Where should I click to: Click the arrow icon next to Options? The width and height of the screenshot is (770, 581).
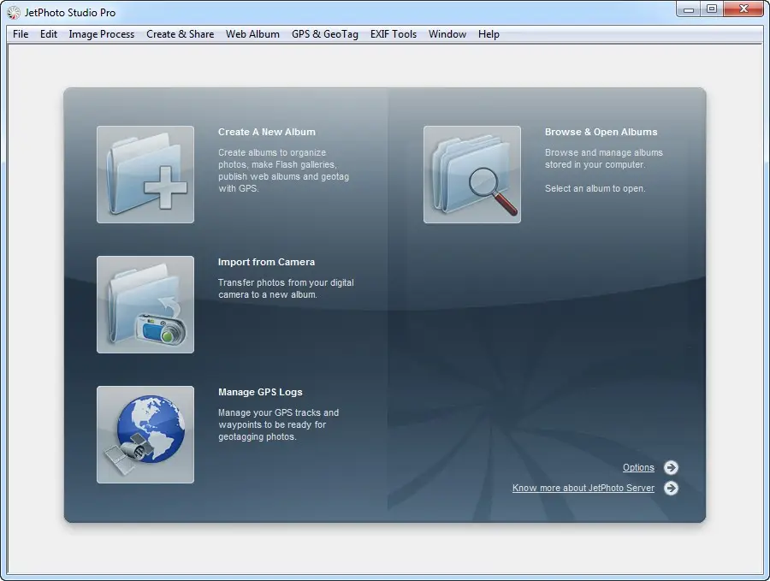click(x=671, y=467)
